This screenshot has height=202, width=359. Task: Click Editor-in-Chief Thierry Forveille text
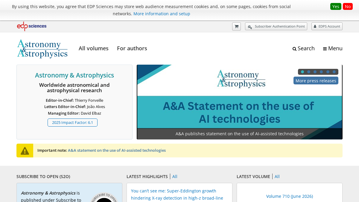coord(74,100)
